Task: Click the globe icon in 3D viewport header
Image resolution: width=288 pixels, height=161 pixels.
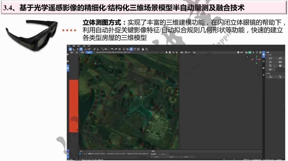Action: tap(194, 53)
